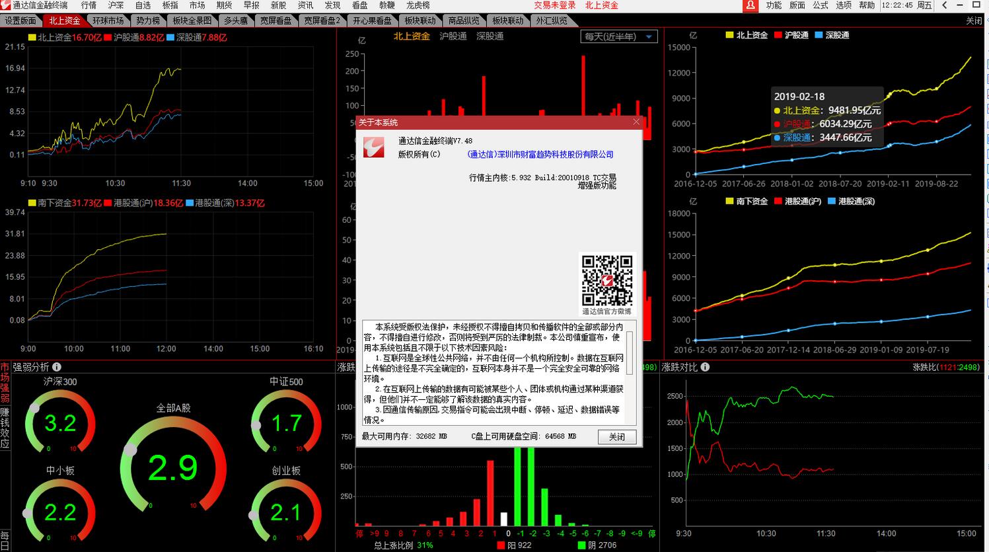The height and width of the screenshot is (552, 989).
Task: Switch to the 设置版面 tab
Action: pyautogui.click(x=20, y=20)
